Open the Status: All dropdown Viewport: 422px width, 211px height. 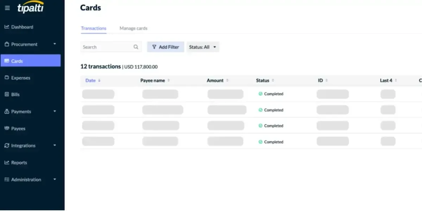(x=203, y=46)
